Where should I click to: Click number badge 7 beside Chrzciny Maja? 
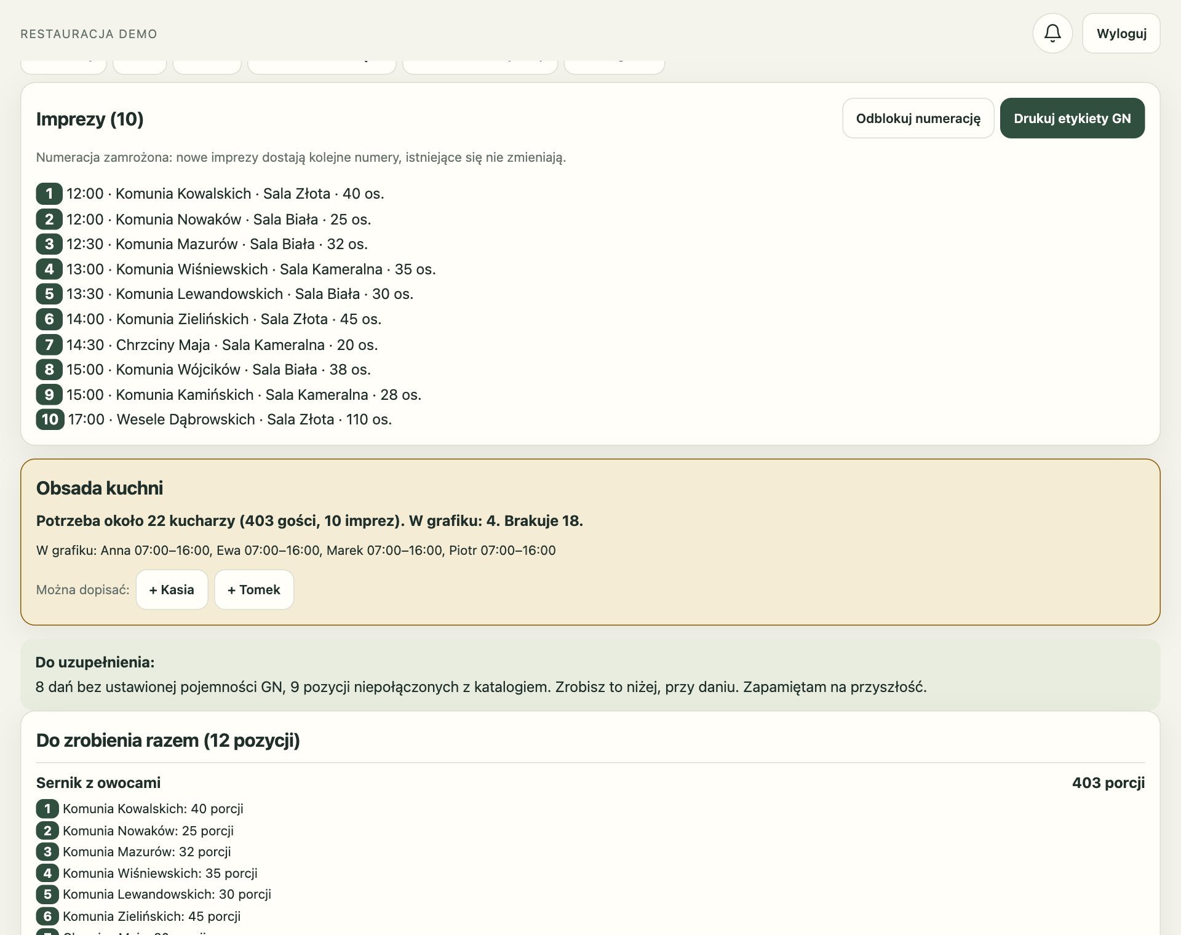[49, 344]
